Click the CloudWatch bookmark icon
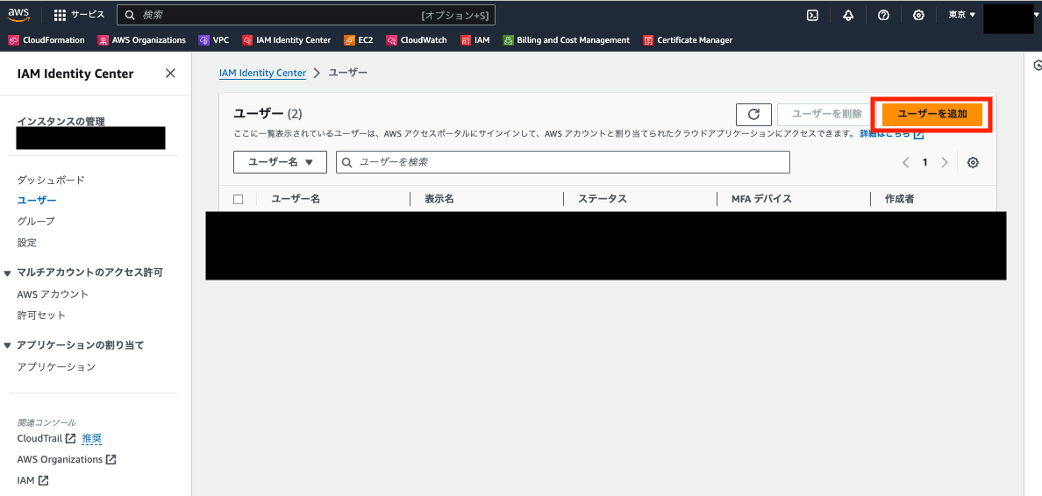Viewport: 1042px width, 496px height. [391, 39]
